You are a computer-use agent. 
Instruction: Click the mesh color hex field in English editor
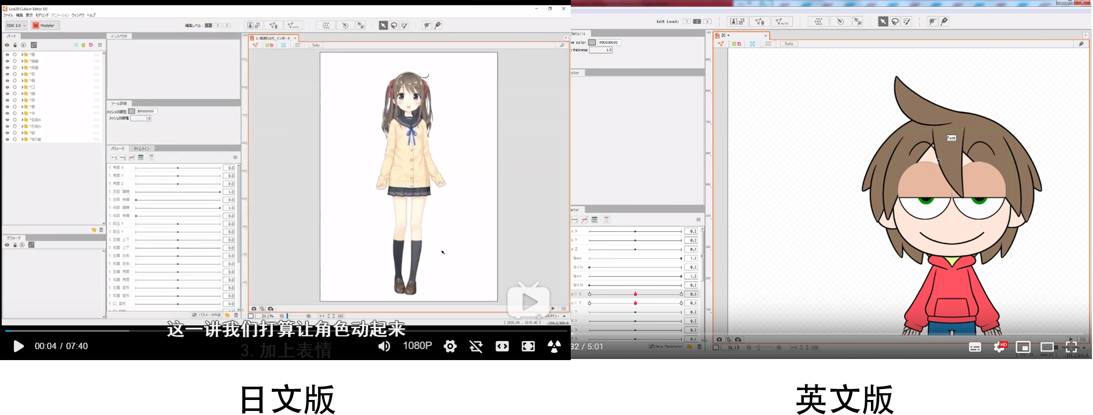(x=609, y=42)
